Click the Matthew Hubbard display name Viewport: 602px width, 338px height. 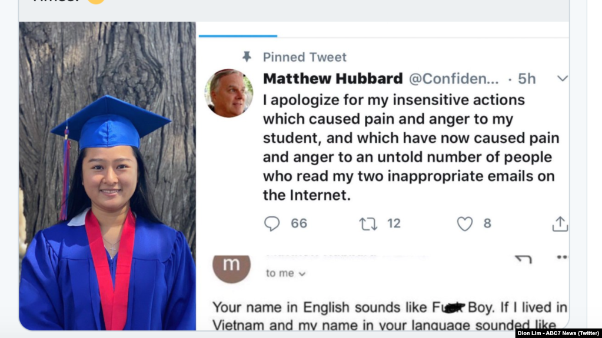(x=333, y=79)
